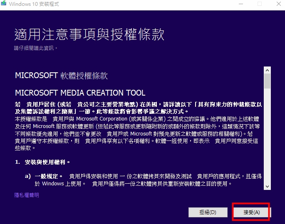Click the heading 適用注意事項與授權條款
The image size is (285, 224).
pyautogui.click(x=89, y=34)
